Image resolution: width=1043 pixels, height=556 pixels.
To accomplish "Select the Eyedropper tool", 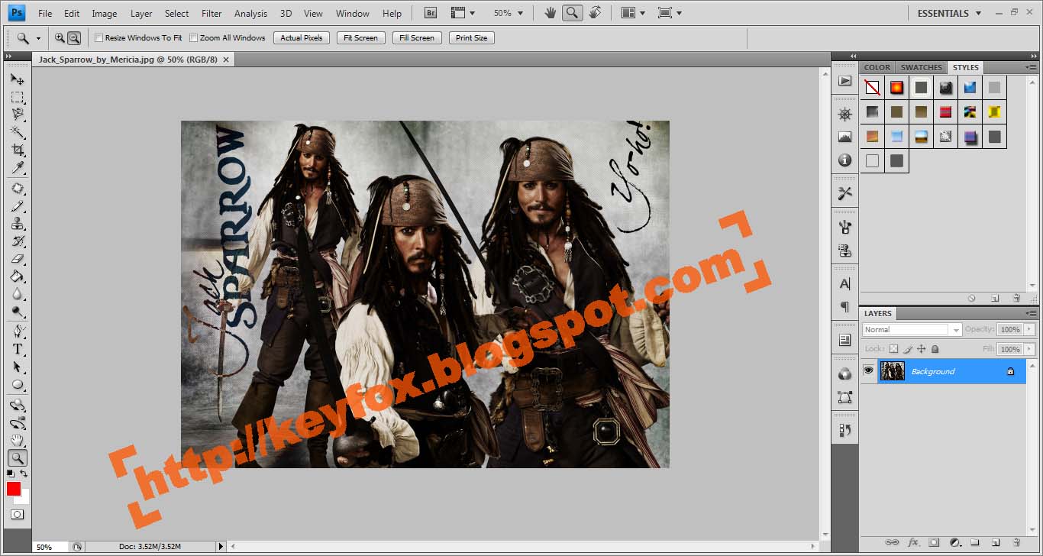I will tap(17, 168).
